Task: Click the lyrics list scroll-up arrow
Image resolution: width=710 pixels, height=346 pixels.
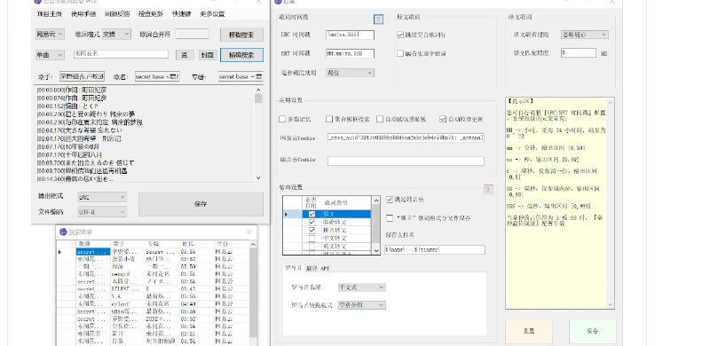Action: [x=258, y=90]
